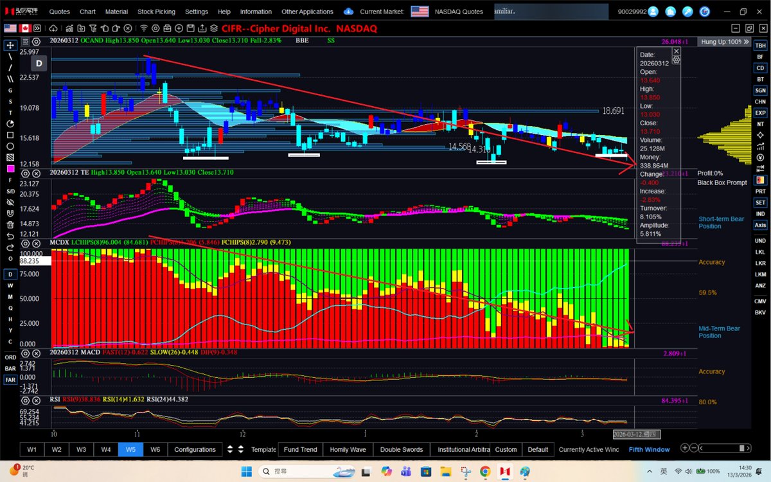This screenshot has height=482, width=771.
Task: Open the blue home icon
Action: (671, 11)
